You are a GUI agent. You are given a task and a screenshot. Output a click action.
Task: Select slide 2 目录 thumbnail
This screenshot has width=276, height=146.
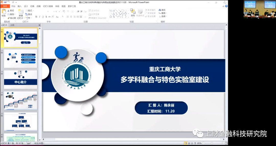21,59
